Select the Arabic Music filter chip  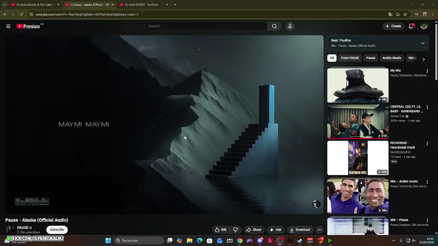coord(392,58)
